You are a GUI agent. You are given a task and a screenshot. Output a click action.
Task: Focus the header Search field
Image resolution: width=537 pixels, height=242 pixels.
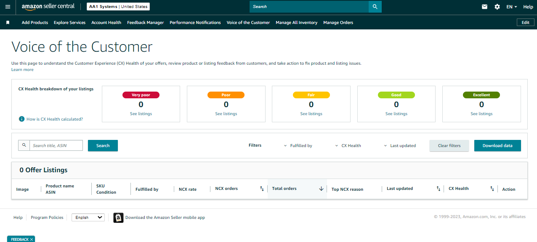tap(309, 7)
